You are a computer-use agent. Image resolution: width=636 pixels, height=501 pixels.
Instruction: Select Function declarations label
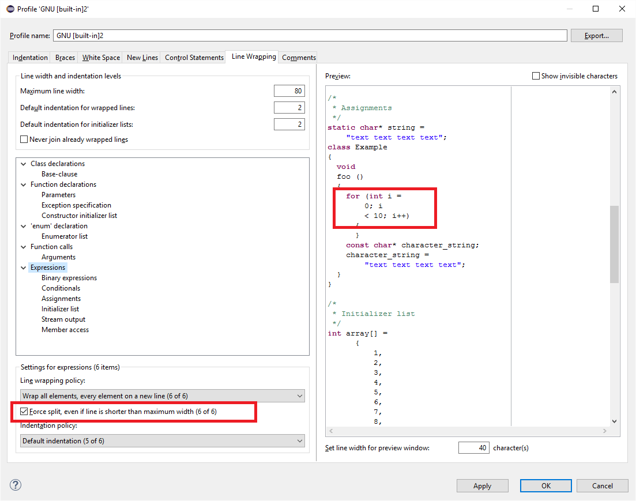[x=63, y=184]
